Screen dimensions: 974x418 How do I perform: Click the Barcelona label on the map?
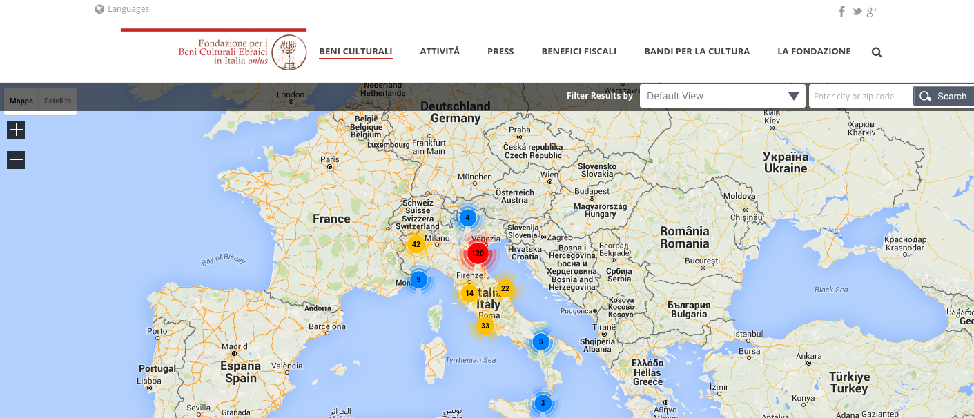[x=327, y=326]
